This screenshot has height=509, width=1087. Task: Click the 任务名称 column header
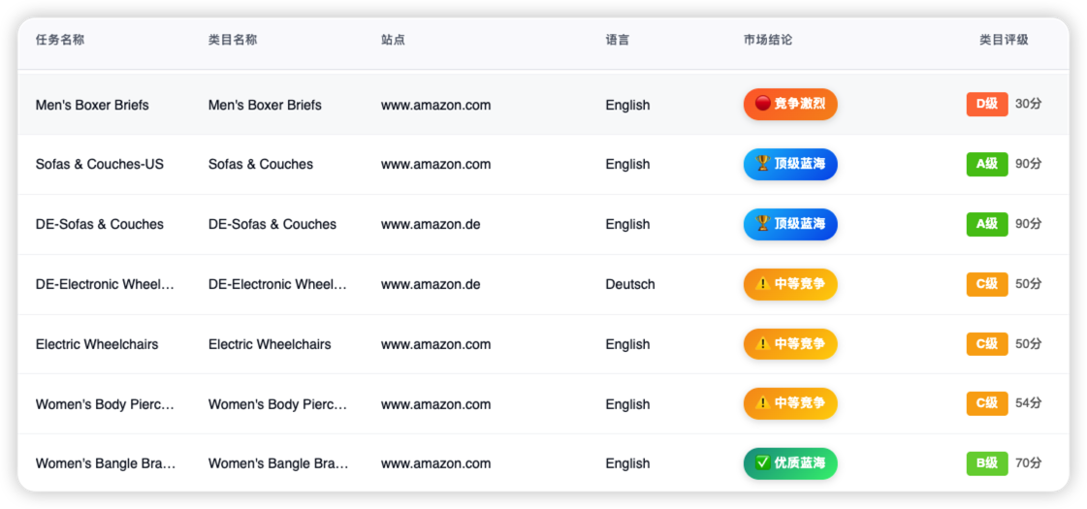tap(60, 40)
